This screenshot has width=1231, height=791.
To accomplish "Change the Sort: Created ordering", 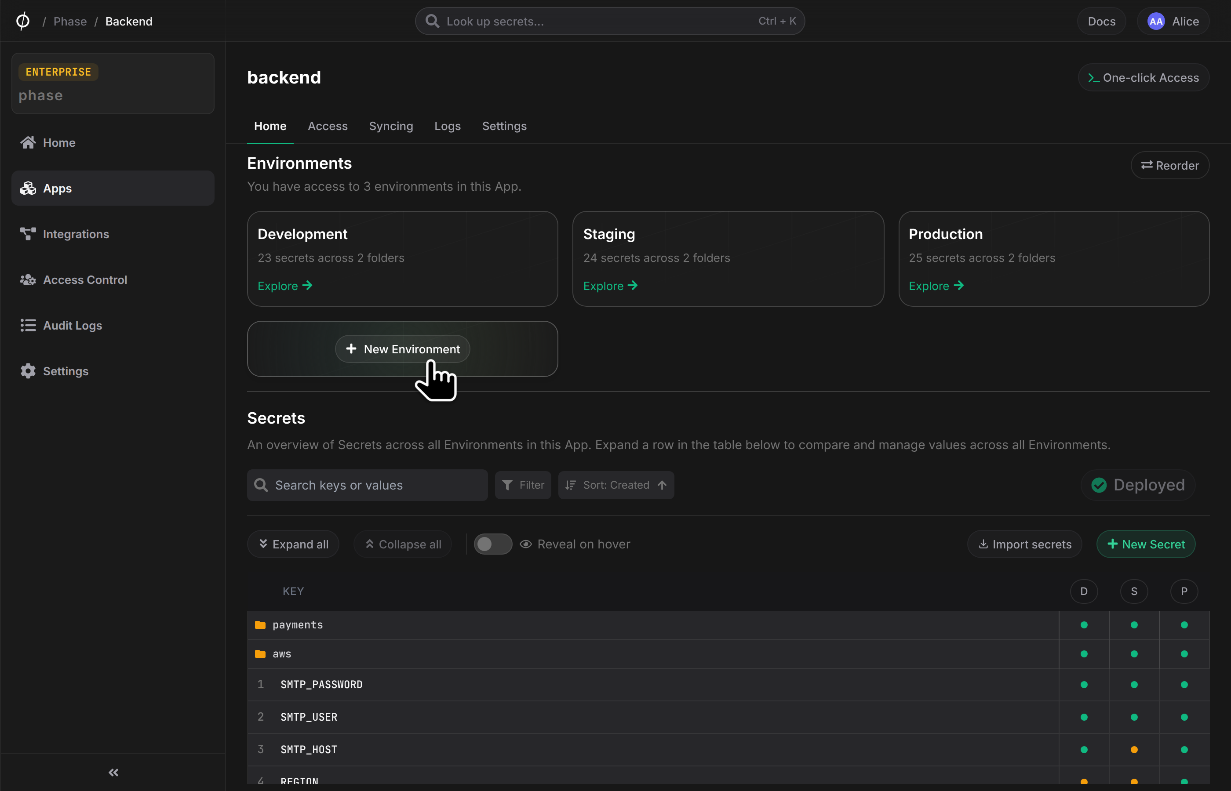I will (x=615, y=485).
